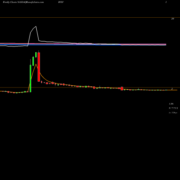Screen dimensions: 180x180
Task: Click the '2' price axis label
Action: tap(172, 89)
